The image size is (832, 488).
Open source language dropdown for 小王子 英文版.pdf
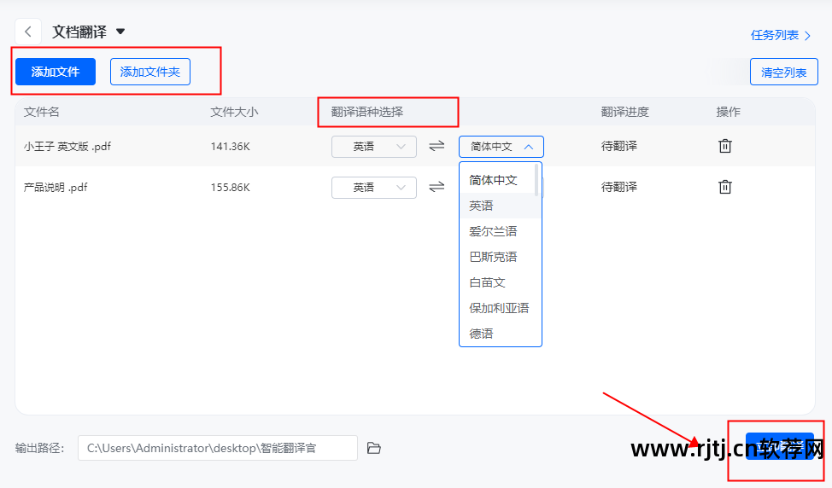[x=374, y=147]
